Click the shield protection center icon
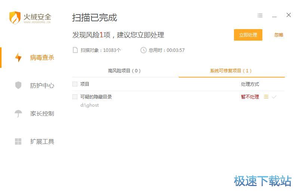299x192 pixels. (18, 85)
